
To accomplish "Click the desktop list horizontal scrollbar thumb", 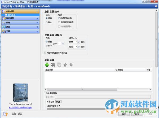I will click(x=82, y=89).
